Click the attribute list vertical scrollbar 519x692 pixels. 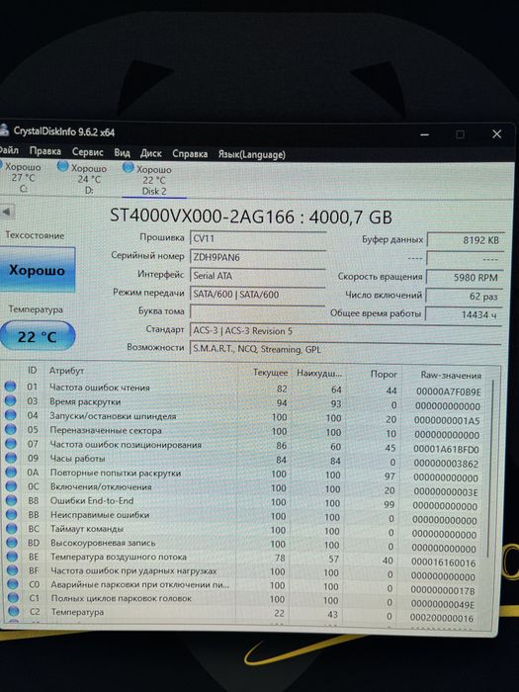pyautogui.click(x=490, y=468)
